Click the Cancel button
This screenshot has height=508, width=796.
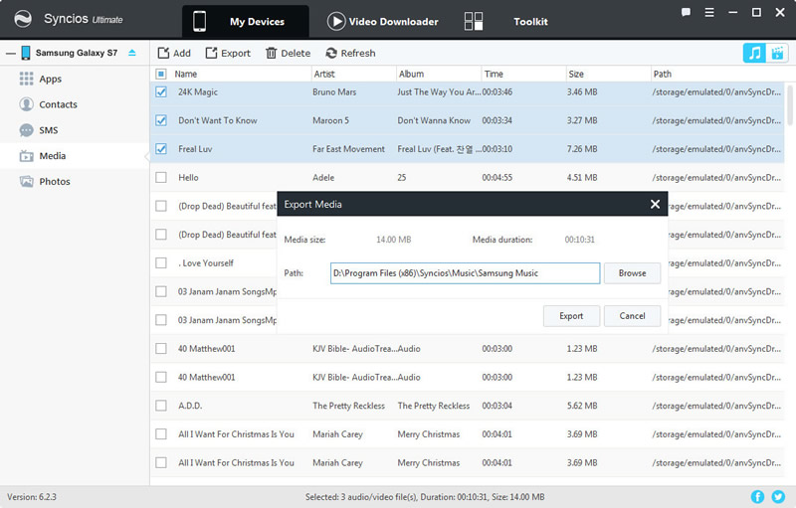(632, 316)
